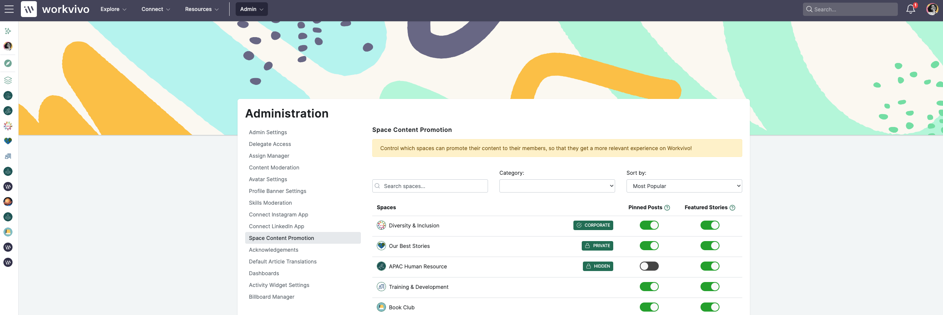This screenshot has height=315, width=943.
Task: Disable Pinned Posts for Diversity & Inclusion
Action: click(x=649, y=225)
